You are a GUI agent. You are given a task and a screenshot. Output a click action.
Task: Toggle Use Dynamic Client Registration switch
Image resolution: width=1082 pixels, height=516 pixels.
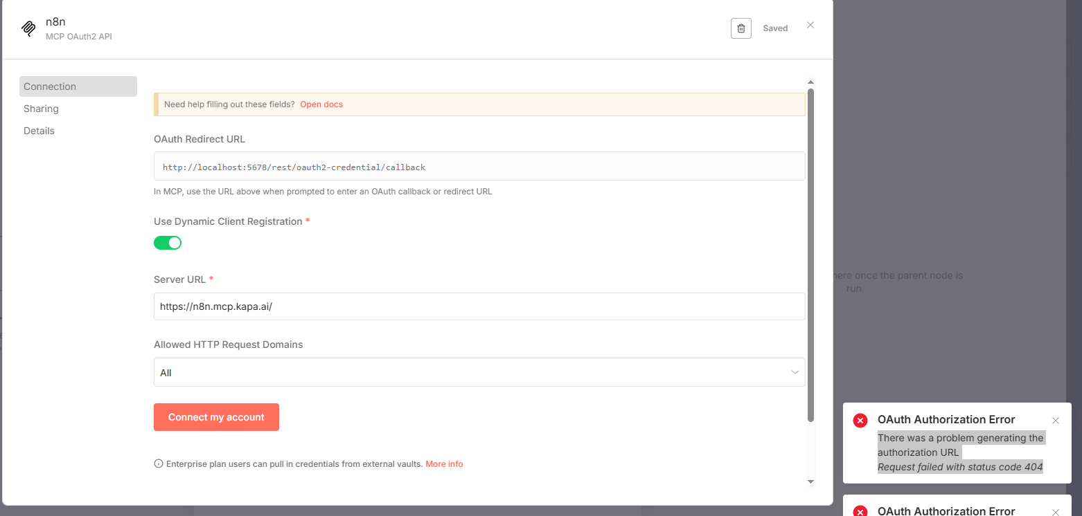click(x=168, y=243)
